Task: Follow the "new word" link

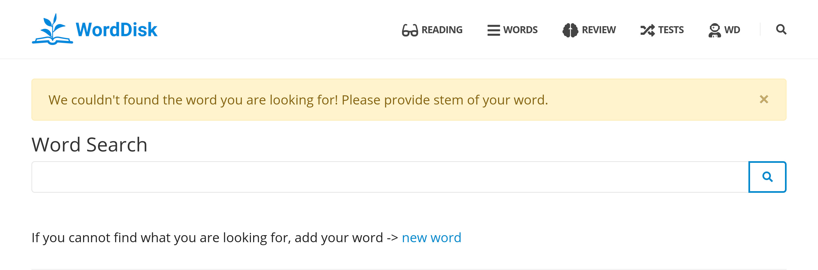Action: coord(431,238)
